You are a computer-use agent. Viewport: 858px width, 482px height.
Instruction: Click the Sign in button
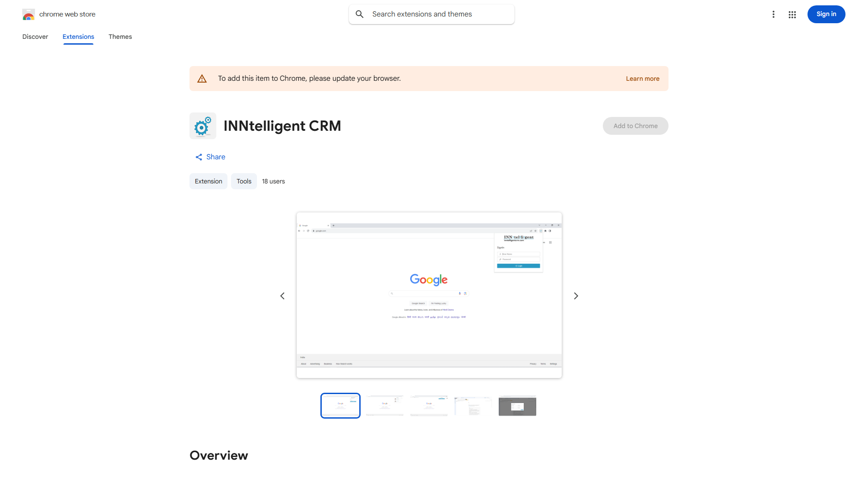[826, 14]
